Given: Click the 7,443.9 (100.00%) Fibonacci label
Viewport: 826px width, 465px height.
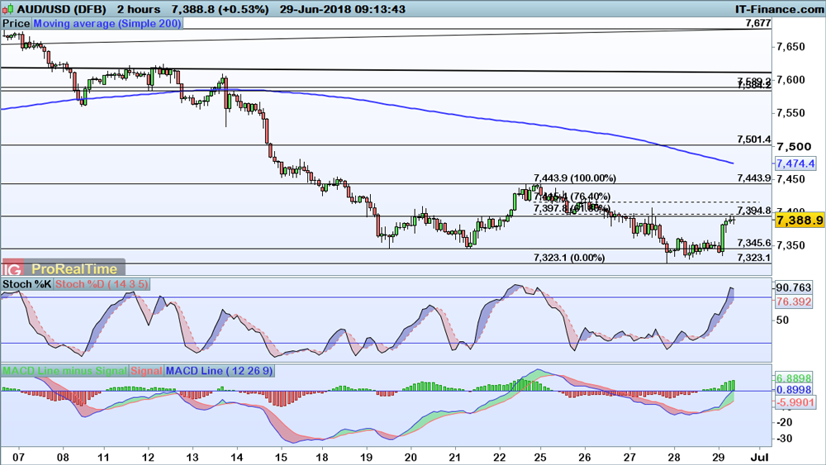Looking at the screenshot, I should pos(575,178).
